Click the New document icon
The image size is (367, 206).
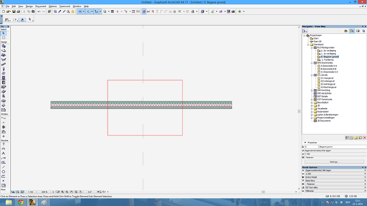pos(4,11)
